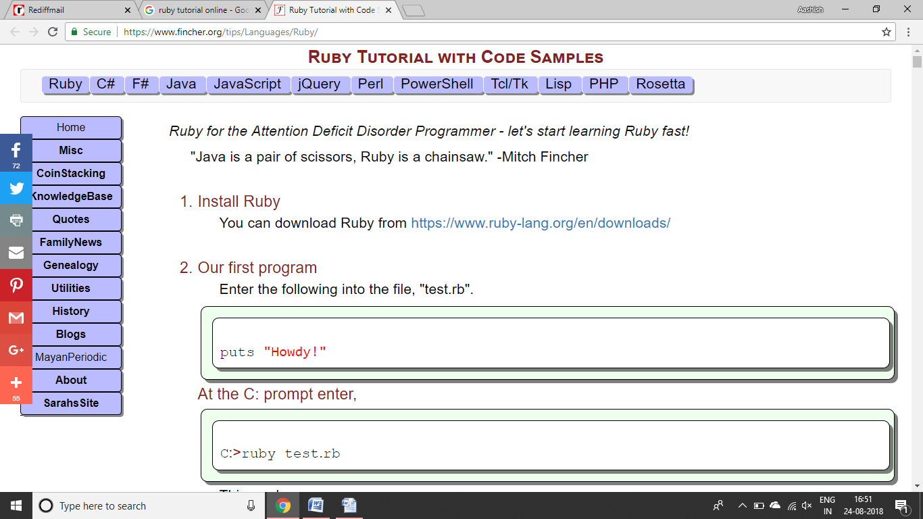Open second Word document in taskbar
923x519 pixels.
click(x=349, y=505)
